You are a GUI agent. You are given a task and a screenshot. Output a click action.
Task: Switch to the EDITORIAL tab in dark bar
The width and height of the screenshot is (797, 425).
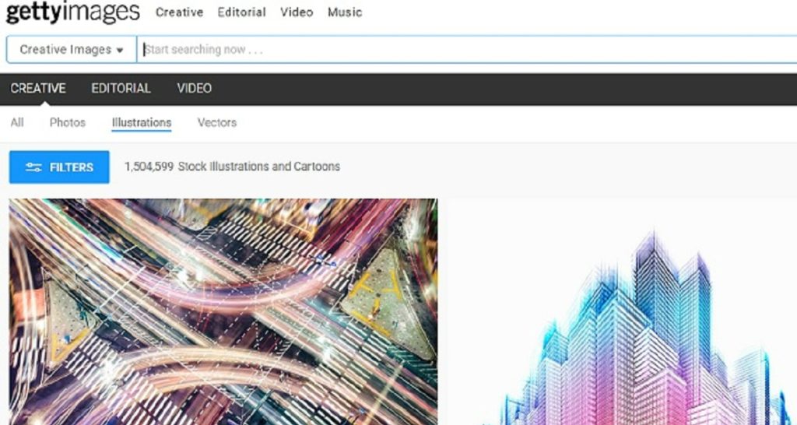[x=121, y=89]
